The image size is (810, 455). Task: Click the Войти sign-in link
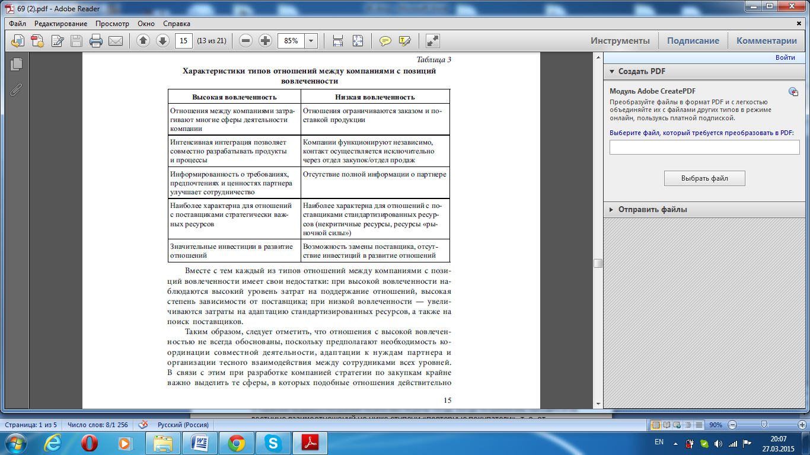785,57
